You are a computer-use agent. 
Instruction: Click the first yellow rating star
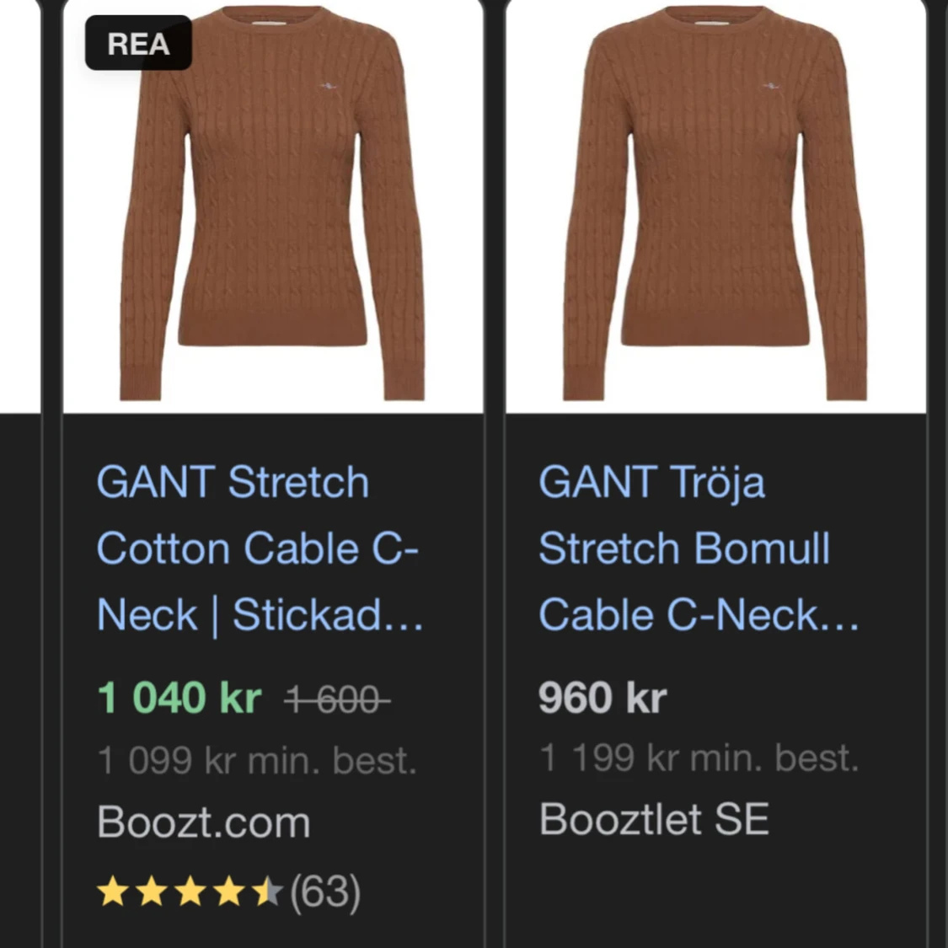111,889
